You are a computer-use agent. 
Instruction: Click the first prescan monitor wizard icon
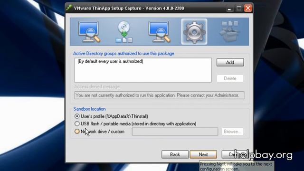pyautogui.click(x=89, y=32)
